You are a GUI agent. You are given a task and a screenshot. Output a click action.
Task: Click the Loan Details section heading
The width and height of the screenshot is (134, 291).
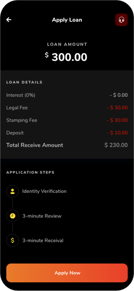[x=24, y=82]
